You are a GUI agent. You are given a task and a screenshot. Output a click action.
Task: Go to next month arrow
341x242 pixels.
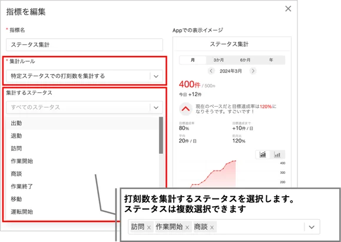tap(253, 71)
